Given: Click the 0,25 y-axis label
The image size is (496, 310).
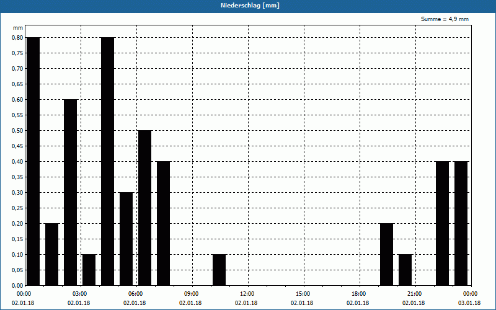Looking at the screenshot, I should (x=17, y=208).
